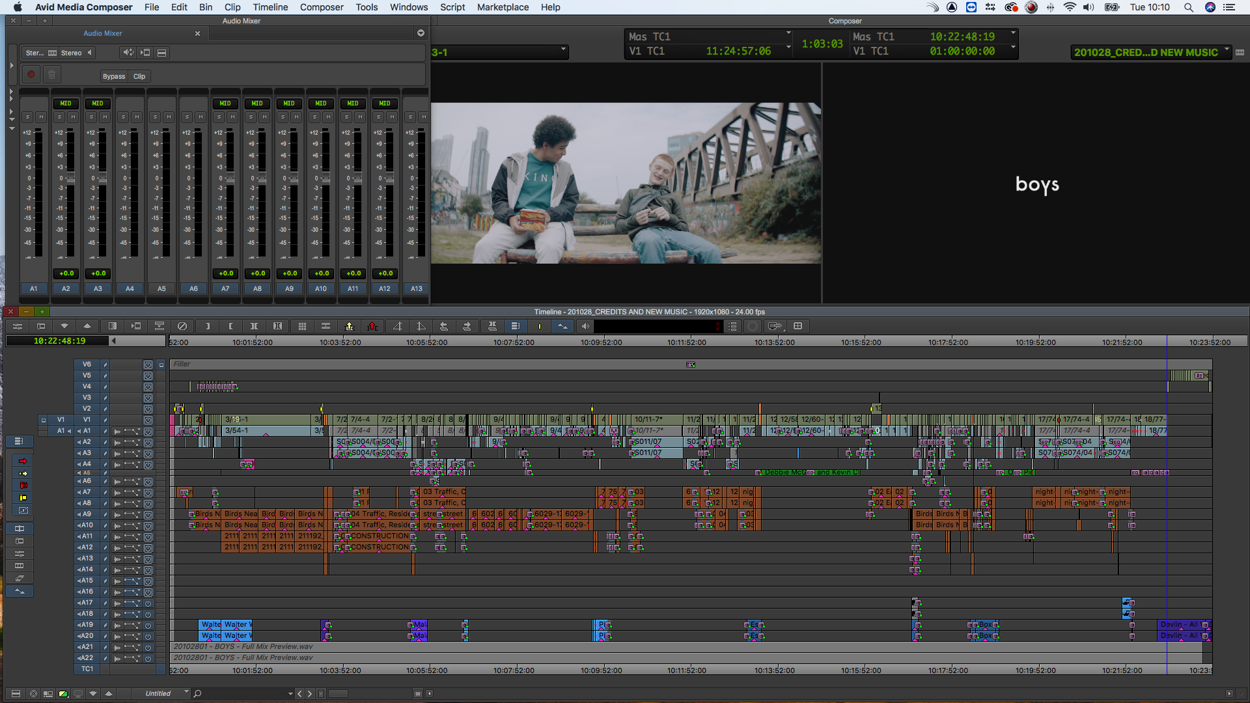This screenshot has width=1250, height=703.
Task: Open macOS Spotlight search
Action: point(1188,7)
